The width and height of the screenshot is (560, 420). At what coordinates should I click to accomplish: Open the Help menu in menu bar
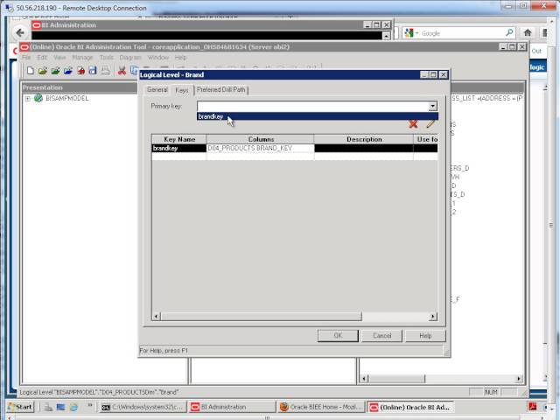click(181, 58)
